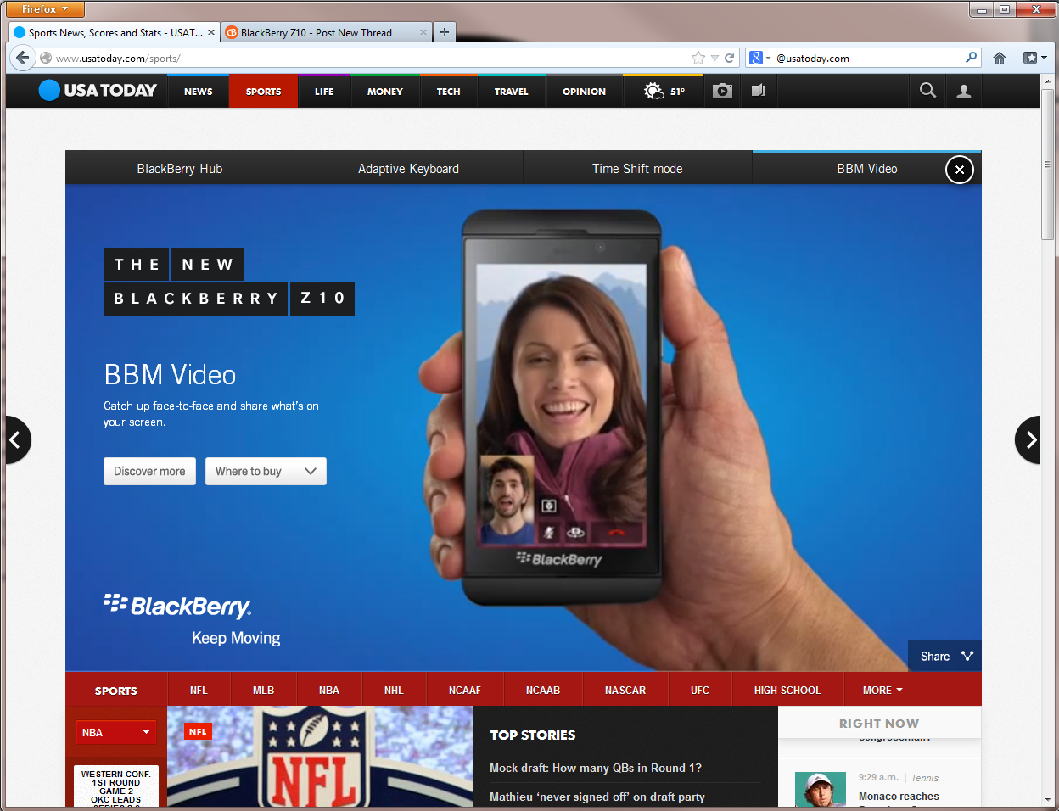
Task: Open the UFC sports link
Action: click(700, 690)
